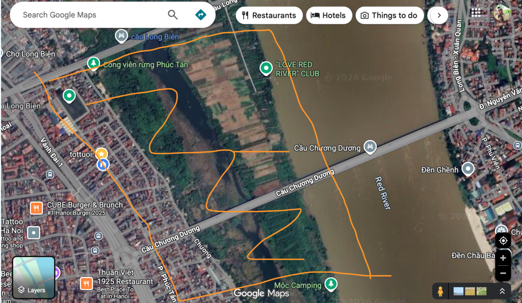The height and width of the screenshot is (303, 522).
Task: Click the Search Google Maps field
Action: (x=90, y=15)
